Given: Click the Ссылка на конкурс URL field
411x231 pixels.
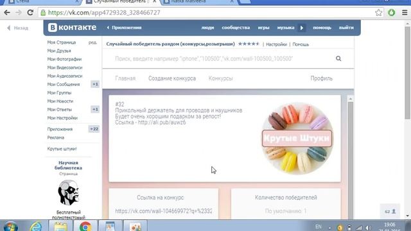Looking at the screenshot, I should (x=164, y=211).
